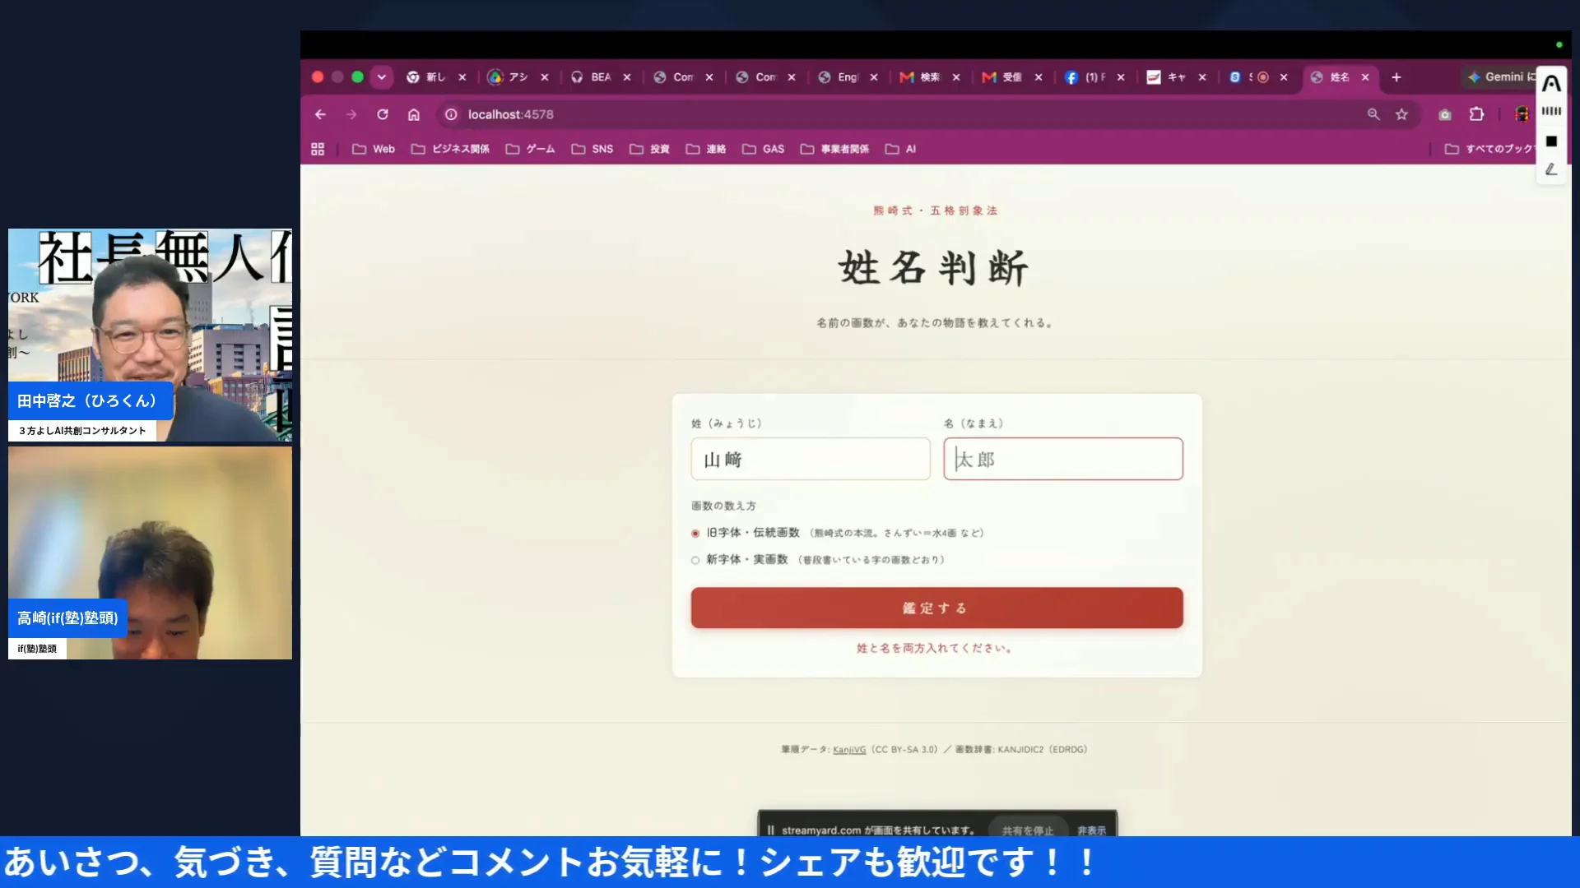Click the 鑑定する button

point(936,608)
